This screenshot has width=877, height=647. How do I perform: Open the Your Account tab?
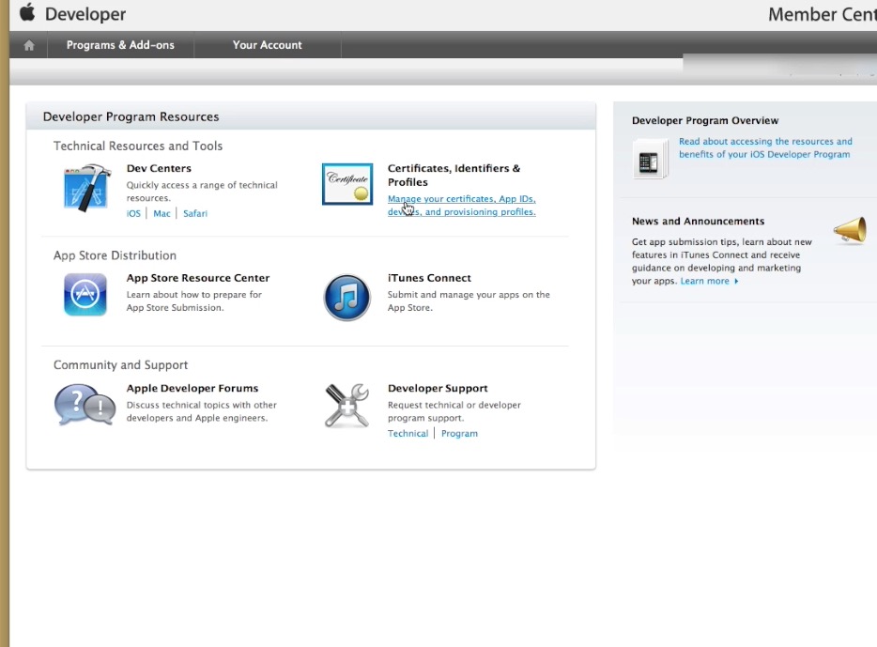(x=268, y=44)
